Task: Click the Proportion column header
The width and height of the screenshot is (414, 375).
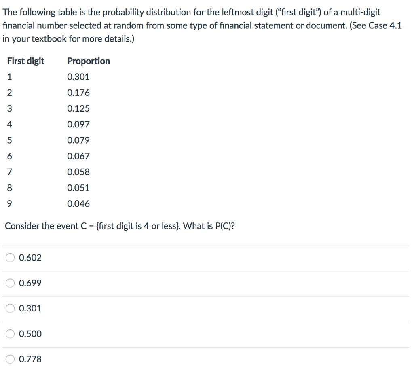Action: coord(89,61)
